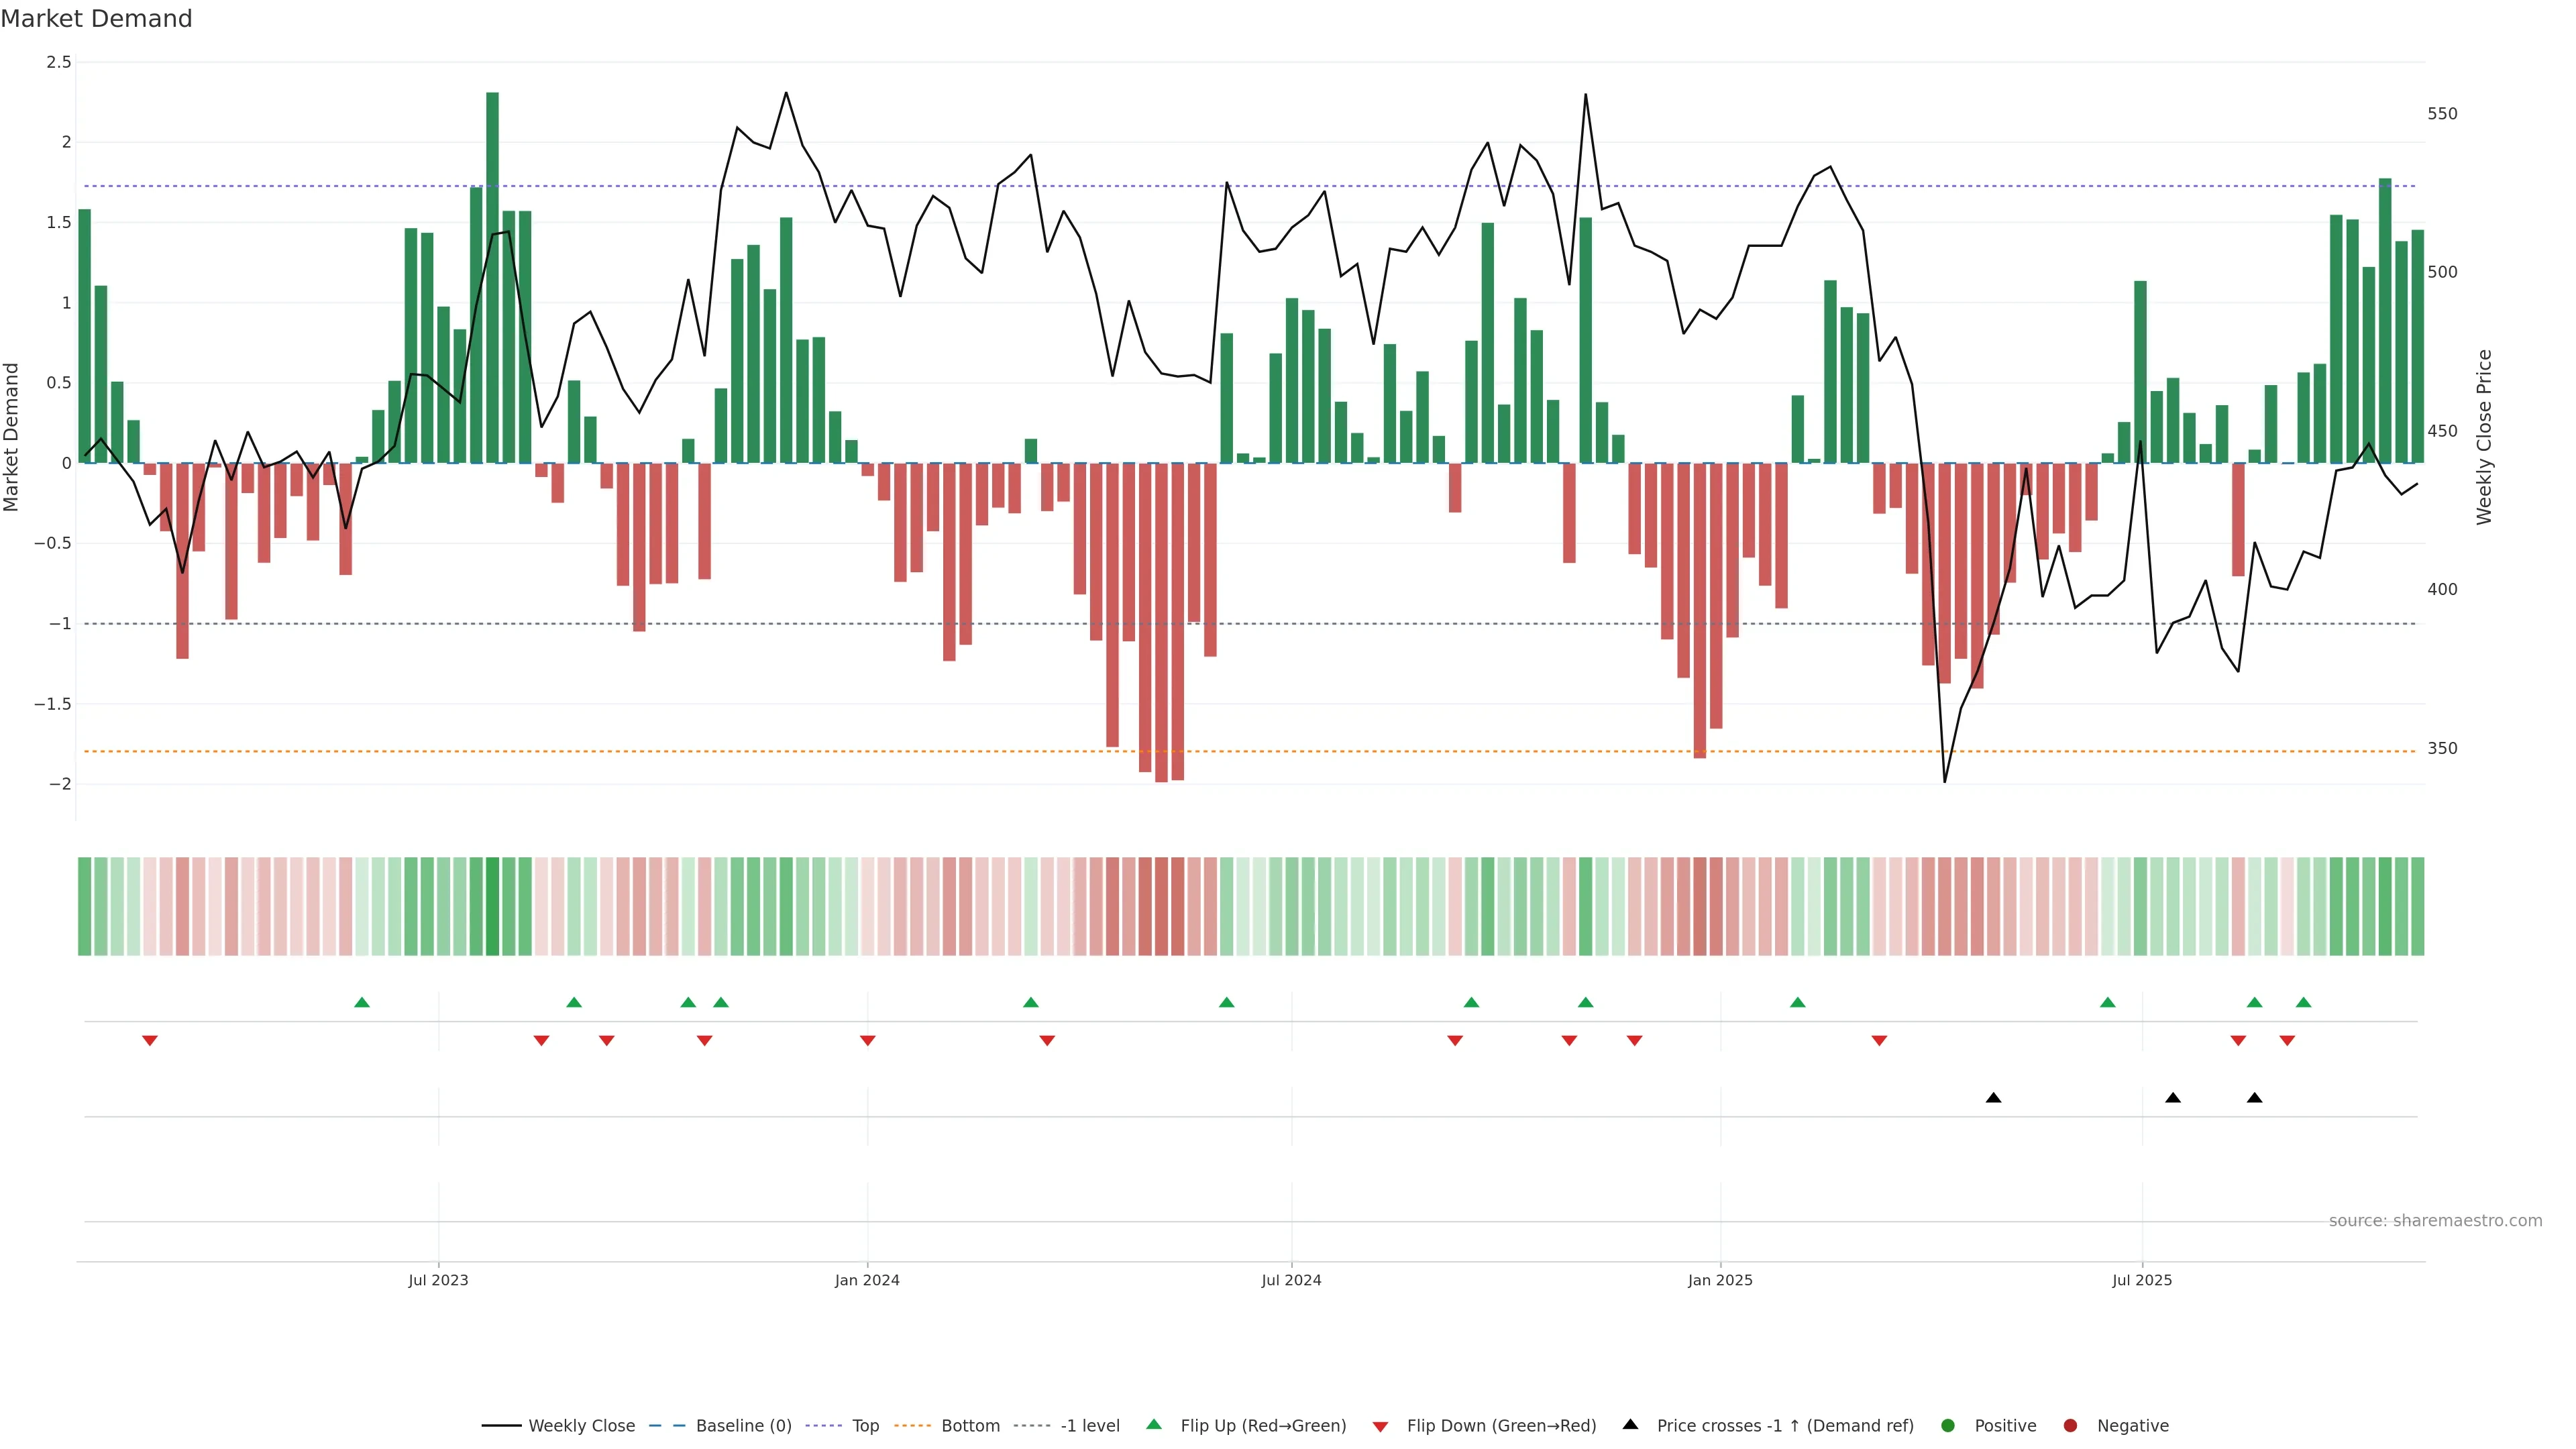Screen dimensions: 2576x1449
Task: Click the Jul 2023 x-axis label
Action: (x=438, y=1280)
